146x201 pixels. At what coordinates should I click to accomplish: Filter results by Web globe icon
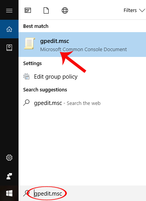tap(65, 10)
